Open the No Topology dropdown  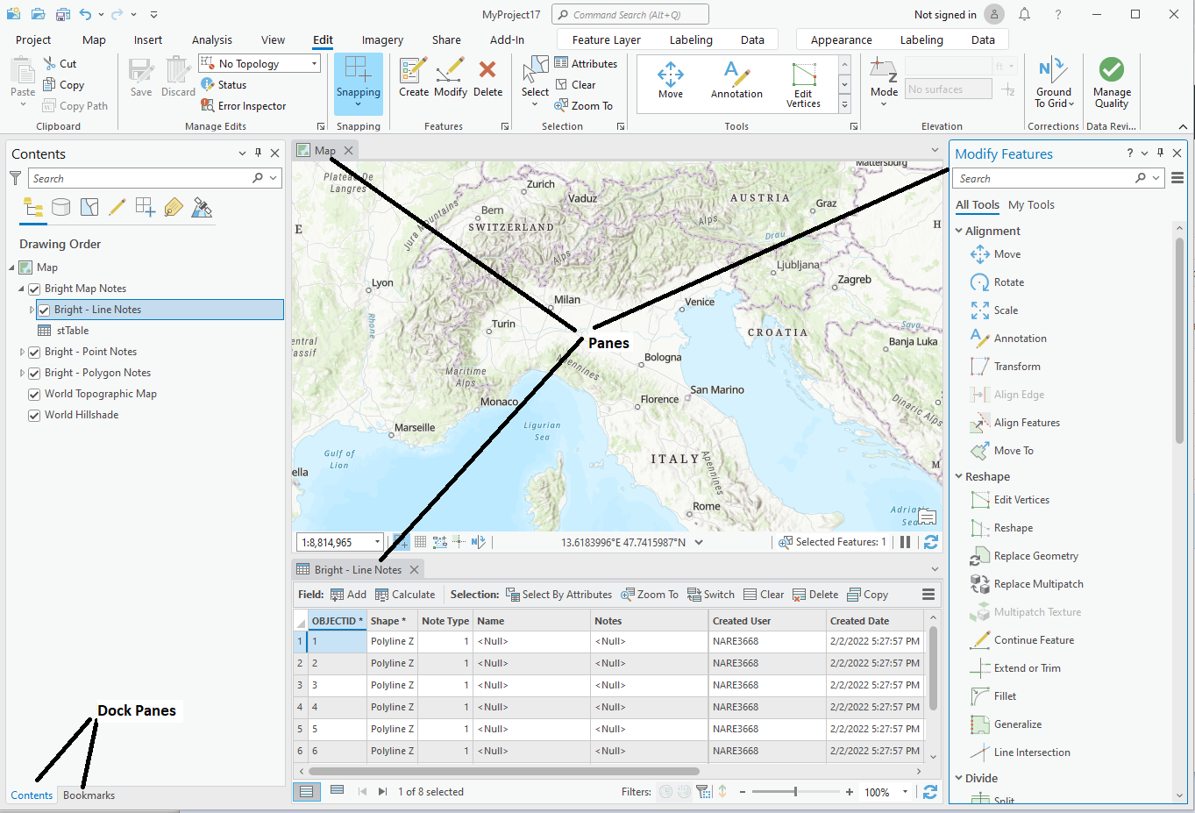pyautogui.click(x=314, y=64)
